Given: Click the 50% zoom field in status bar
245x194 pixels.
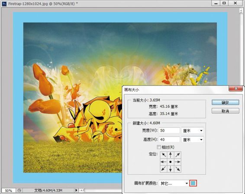Looking at the screenshot, I should pos(8,191).
